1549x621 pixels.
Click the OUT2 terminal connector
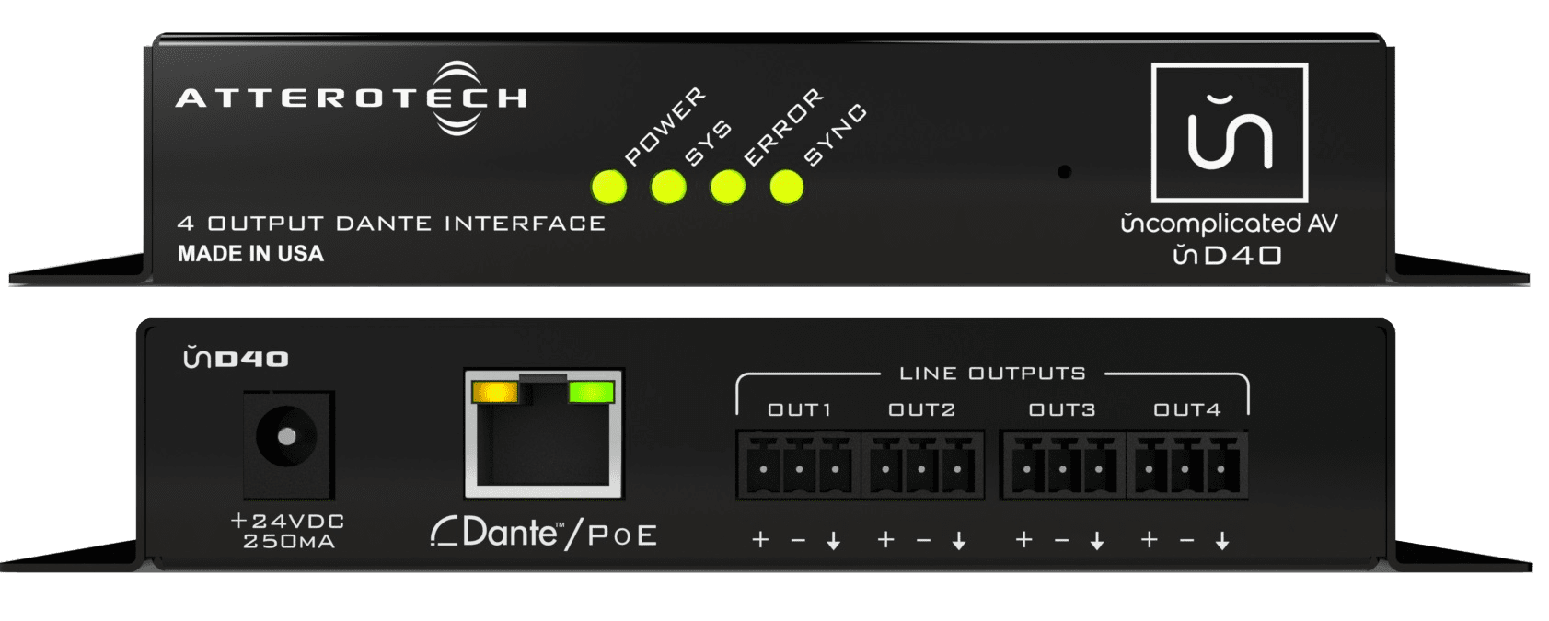coord(922,465)
